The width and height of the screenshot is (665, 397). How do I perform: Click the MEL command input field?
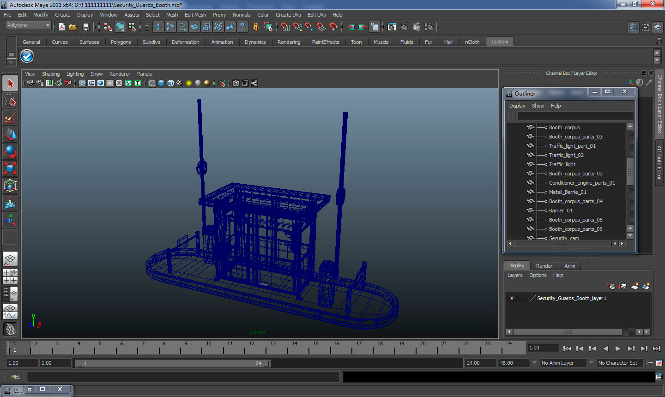point(183,377)
